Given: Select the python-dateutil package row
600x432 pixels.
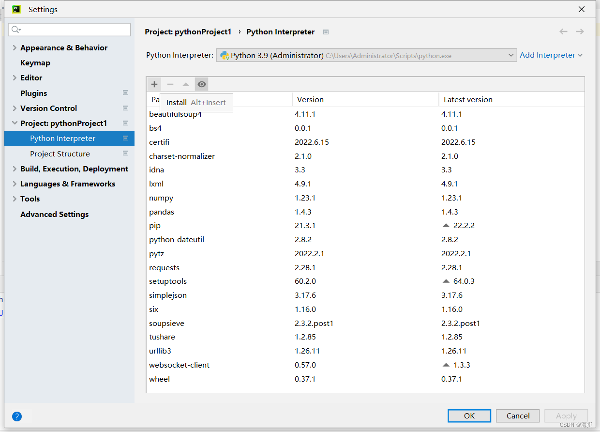Looking at the screenshot, I should [x=365, y=240].
